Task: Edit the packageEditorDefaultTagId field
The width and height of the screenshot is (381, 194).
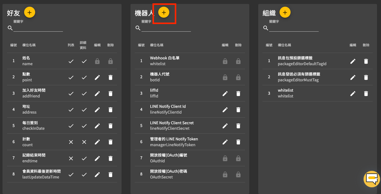Action: 353,61
